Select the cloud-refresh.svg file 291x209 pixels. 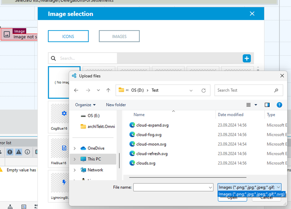click(x=152, y=154)
